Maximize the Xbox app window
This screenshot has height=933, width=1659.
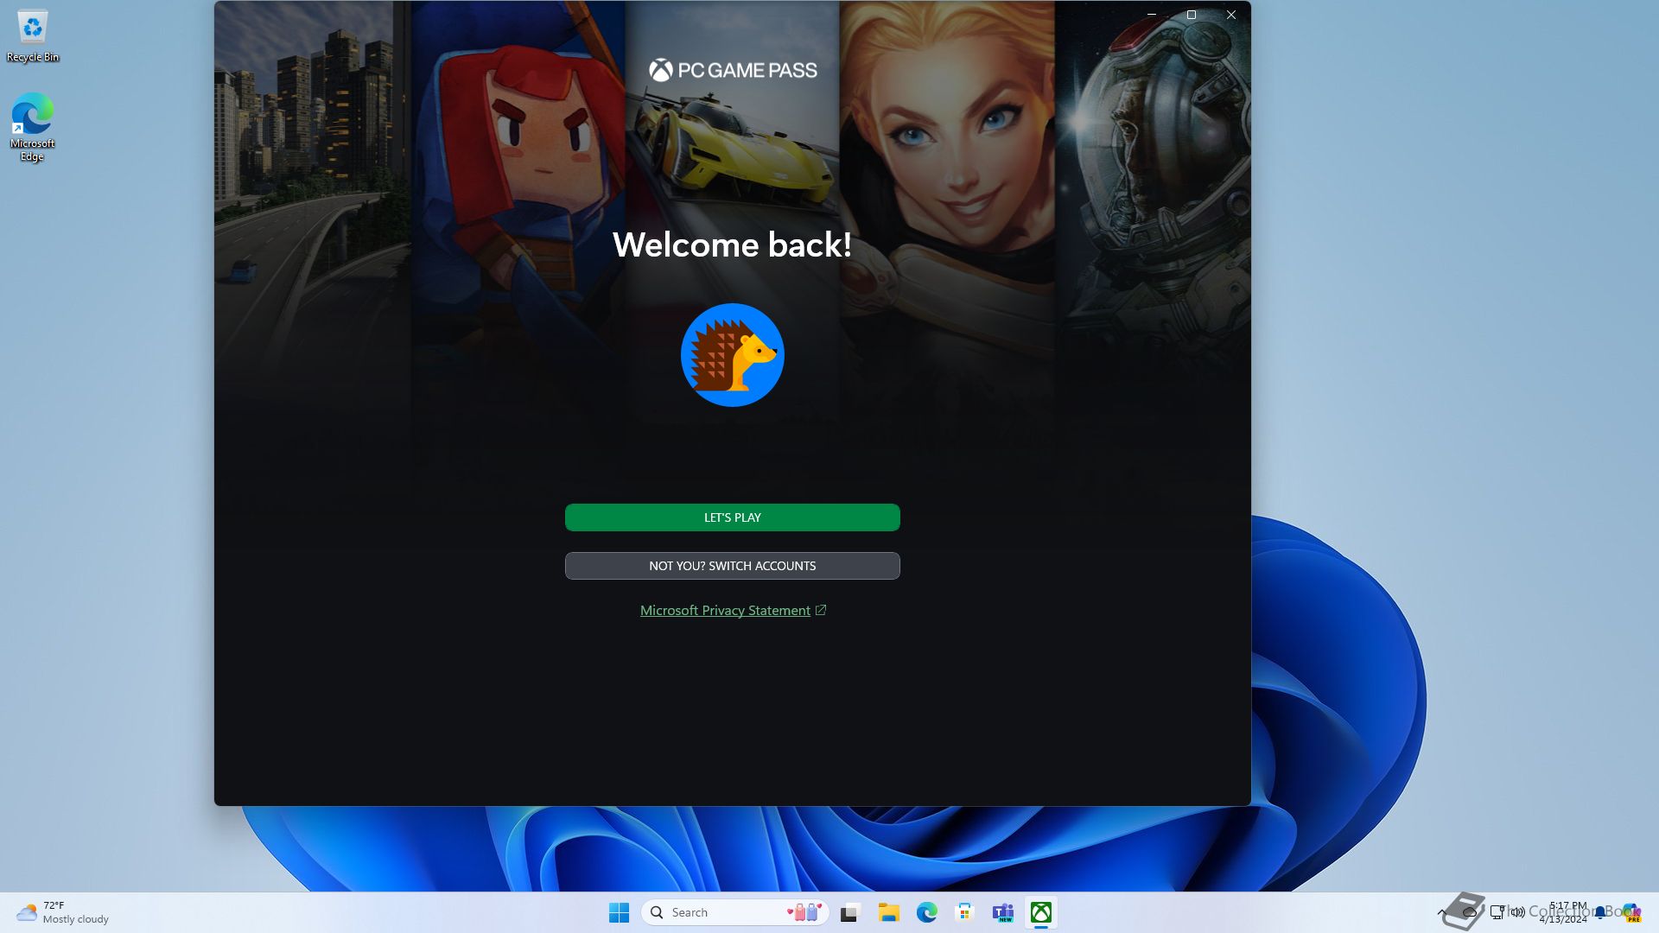coord(1192,15)
